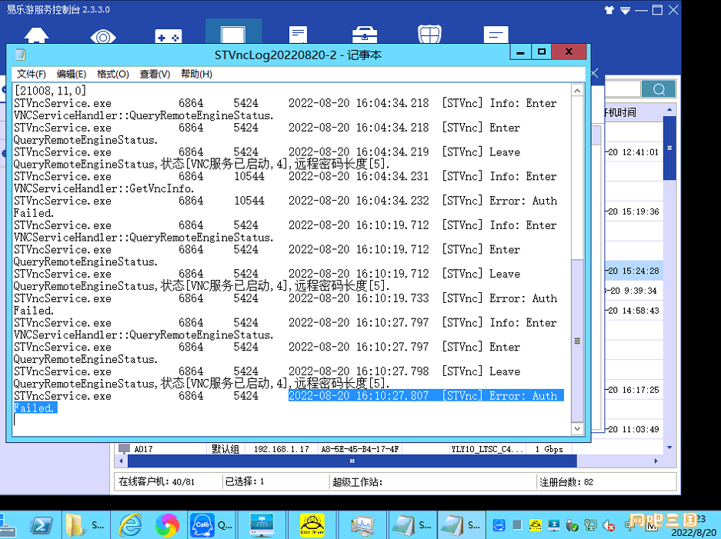
Task: Switch to the inactive Notepad taskbar button
Action: [412, 524]
